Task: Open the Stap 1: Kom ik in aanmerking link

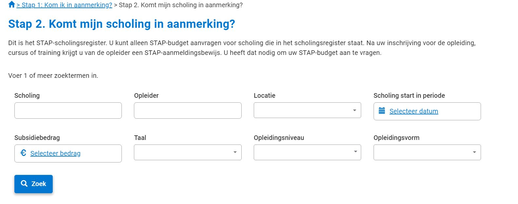Action: click(64, 5)
